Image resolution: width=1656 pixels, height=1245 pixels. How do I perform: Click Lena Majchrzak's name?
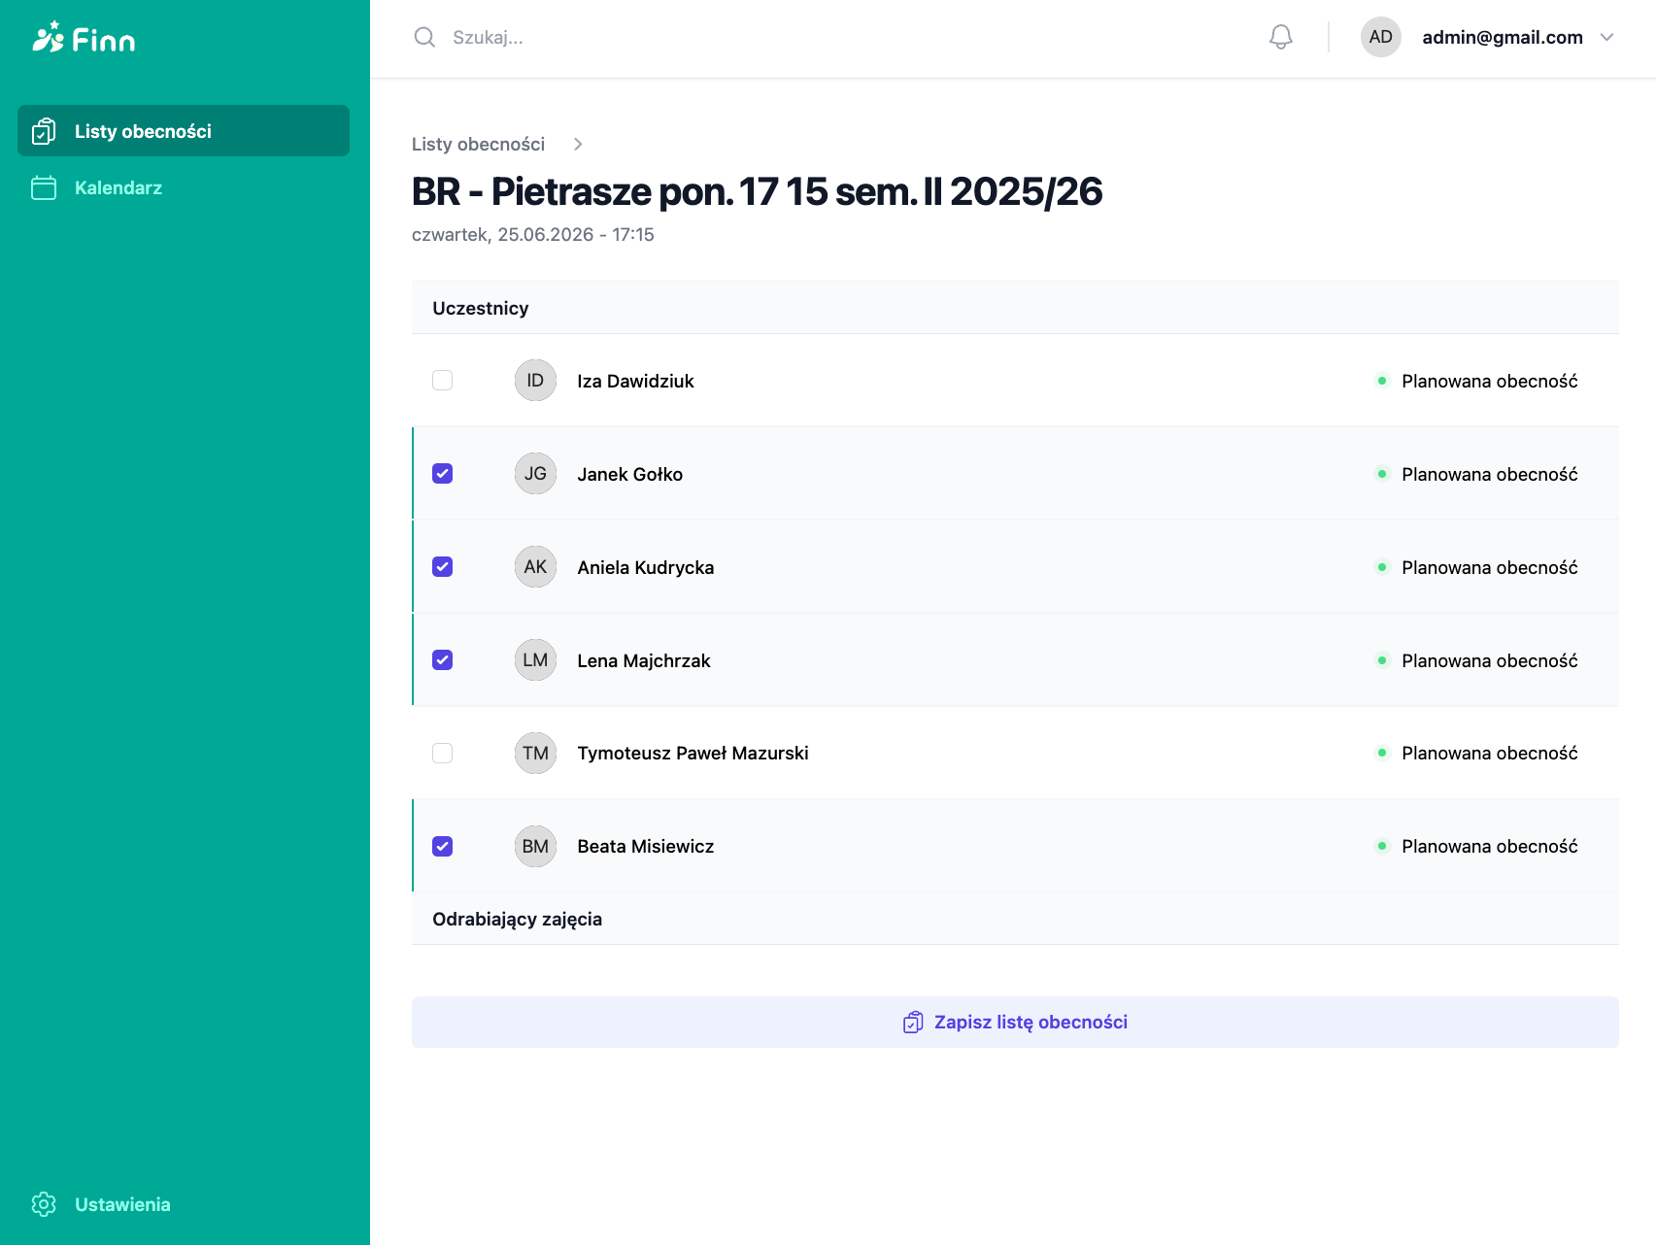(643, 660)
